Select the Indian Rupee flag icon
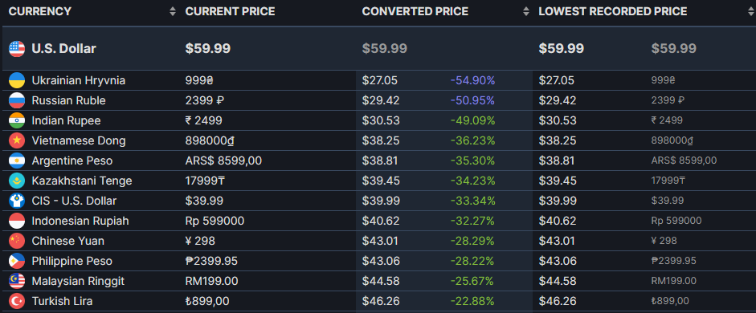The image size is (756, 313). click(x=17, y=120)
